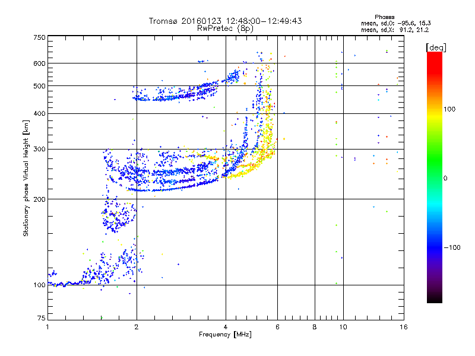Click y-axis tick label '100'
The width and height of the screenshot is (475, 356).
39,285
